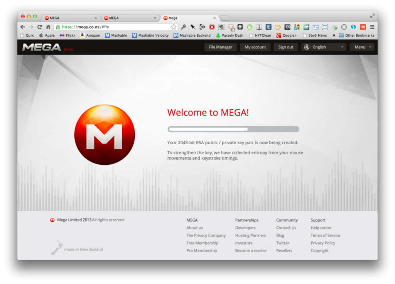Switch to the second MEGA tab
395x284 pixels.
tap(130, 18)
